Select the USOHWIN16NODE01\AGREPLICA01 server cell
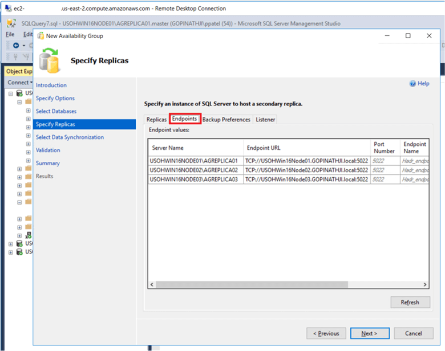This screenshot has height=351, width=445. (x=196, y=161)
